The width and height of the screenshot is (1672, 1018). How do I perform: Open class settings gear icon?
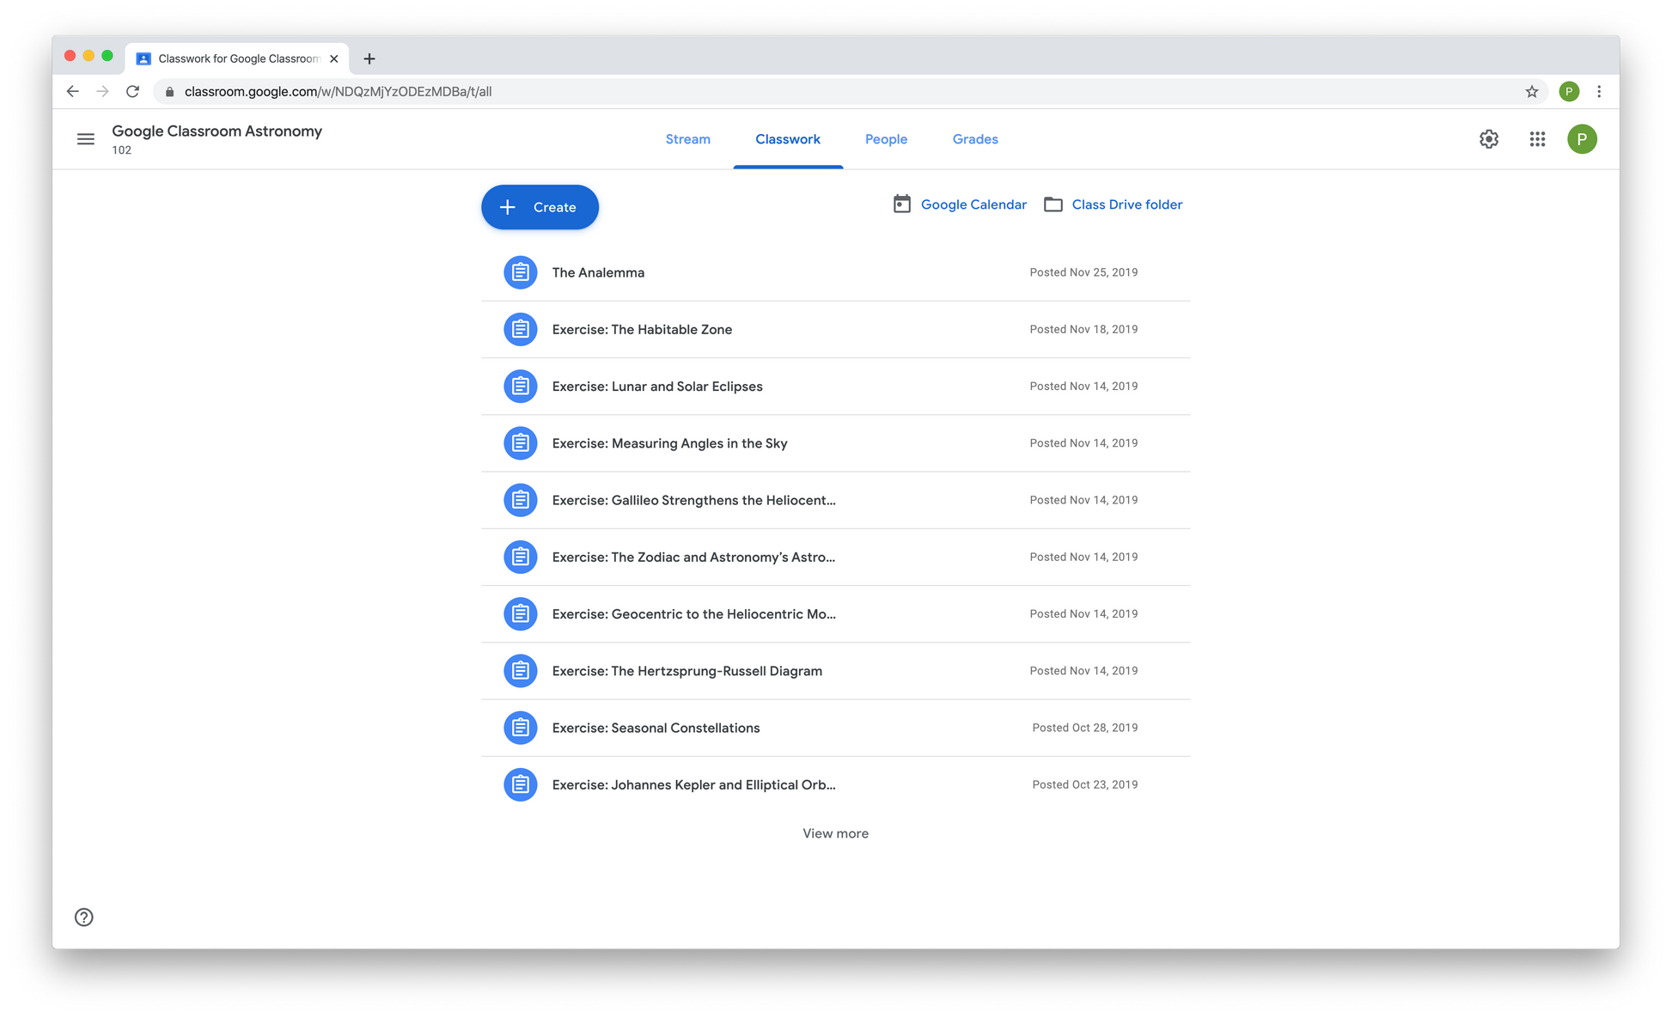(x=1489, y=139)
